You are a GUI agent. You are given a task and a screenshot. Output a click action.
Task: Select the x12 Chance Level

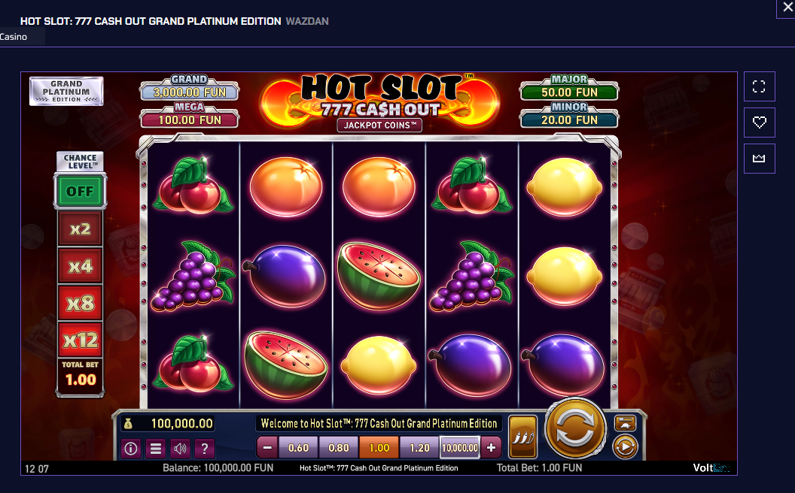coord(80,340)
